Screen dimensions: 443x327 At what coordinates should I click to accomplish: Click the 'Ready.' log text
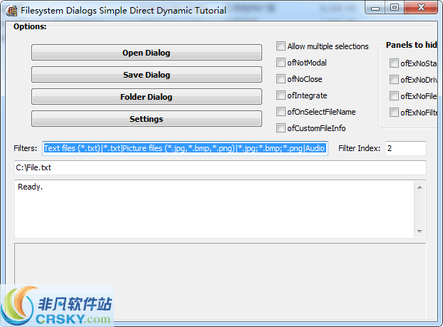tap(30, 187)
